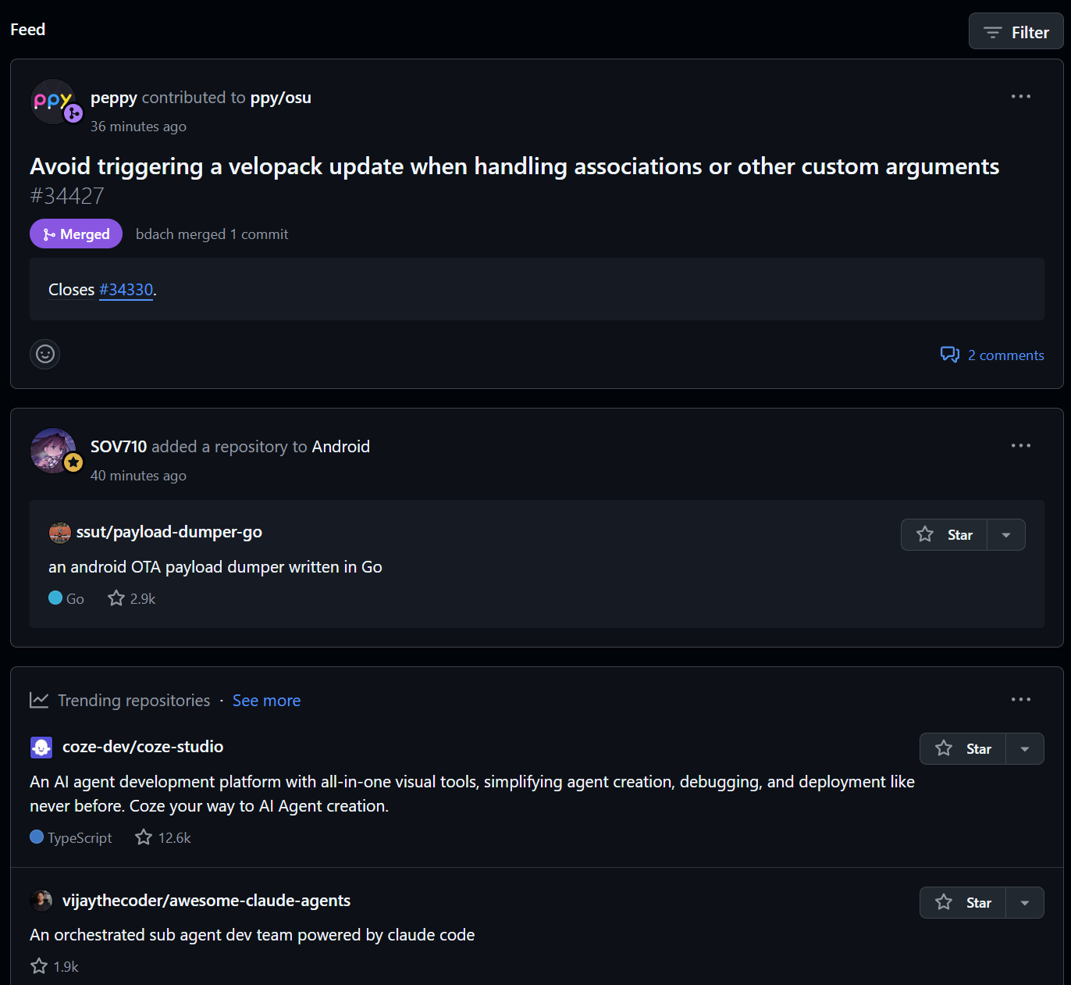
Task: Open the Trending repositories options menu
Action: click(1021, 699)
